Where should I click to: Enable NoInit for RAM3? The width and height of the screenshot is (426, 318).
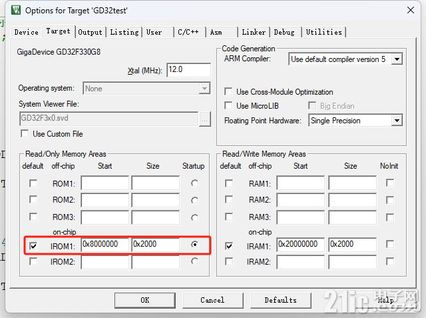(390, 217)
